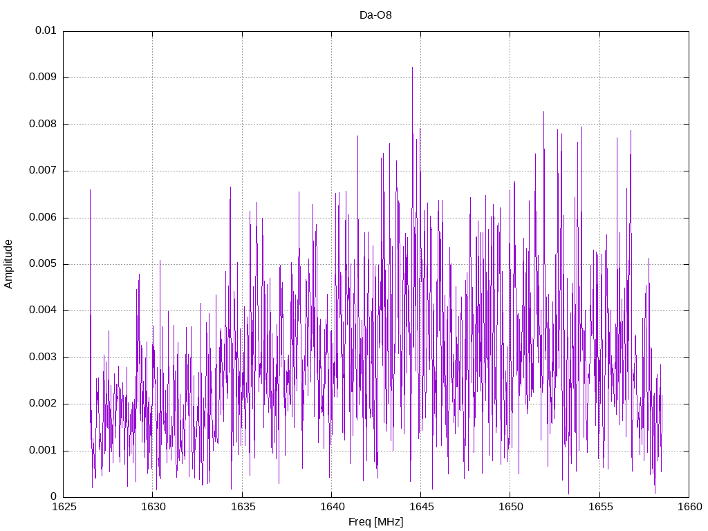
Task: Click the y-axis tick label 0.005
Action: click(x=43, y=264)
